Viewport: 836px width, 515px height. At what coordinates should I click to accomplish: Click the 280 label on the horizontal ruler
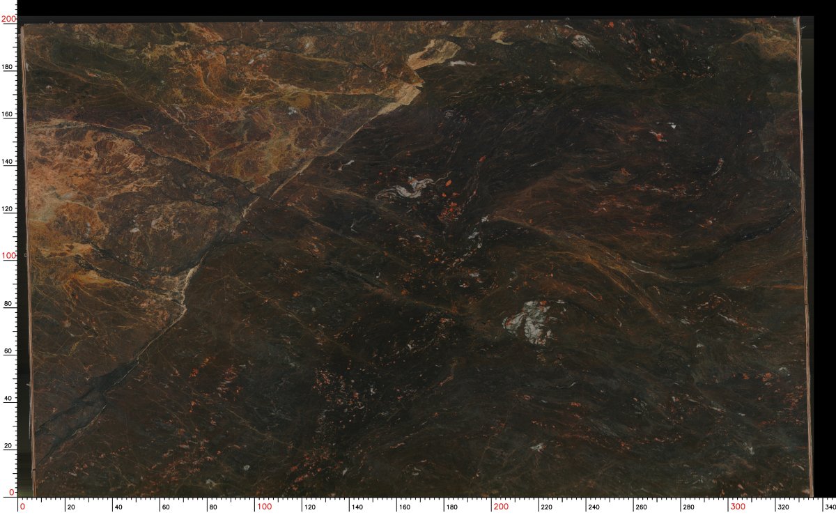pos(689,507)
